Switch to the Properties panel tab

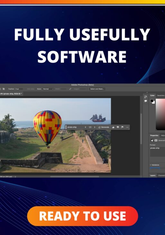pos(154,135)
